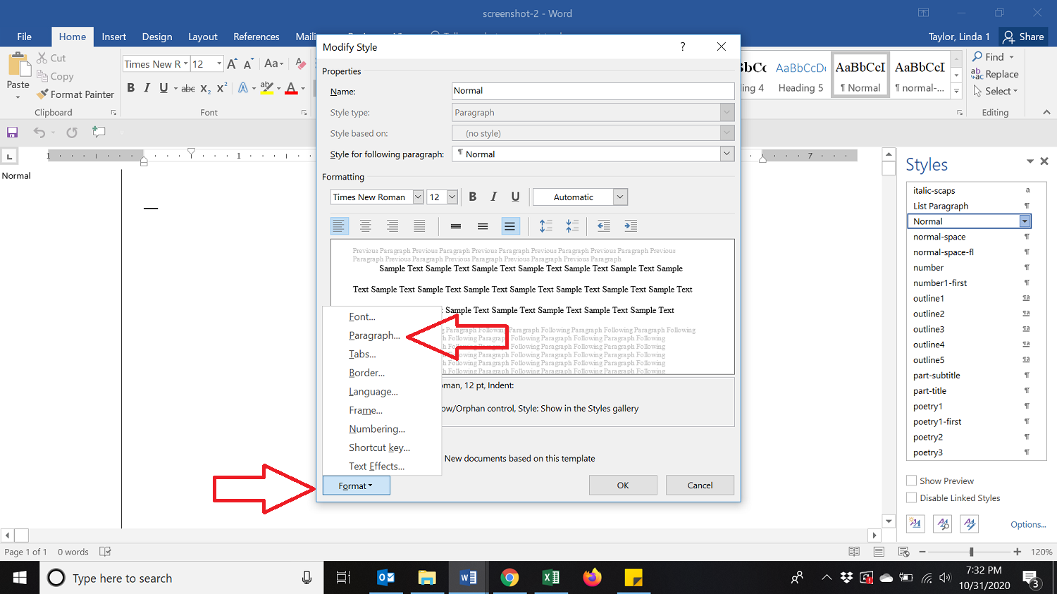The height and width of the screenshot is (594, 1057).
Task: Click the Options... link in Styles pane
Action: 1028,524
